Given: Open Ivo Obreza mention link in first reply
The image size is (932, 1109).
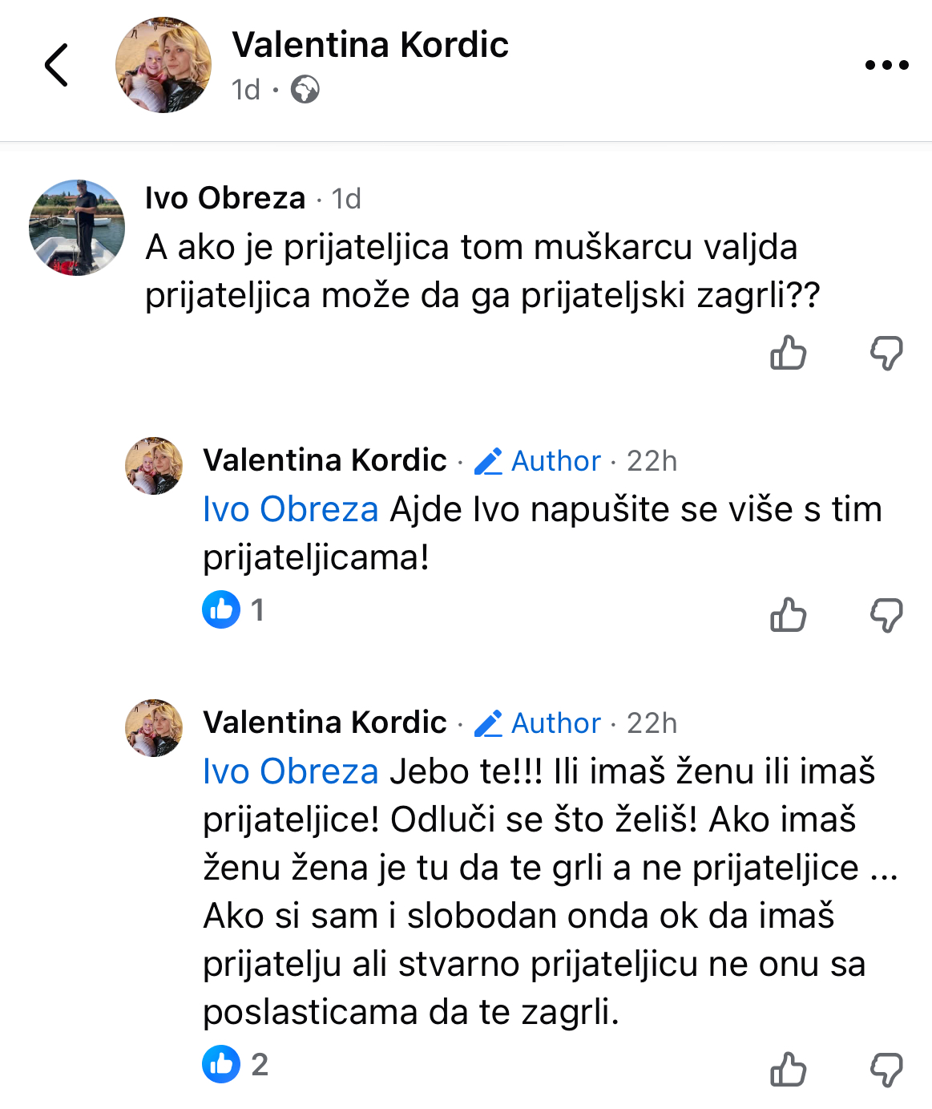Looking at the screenshot, I should 290,509.
